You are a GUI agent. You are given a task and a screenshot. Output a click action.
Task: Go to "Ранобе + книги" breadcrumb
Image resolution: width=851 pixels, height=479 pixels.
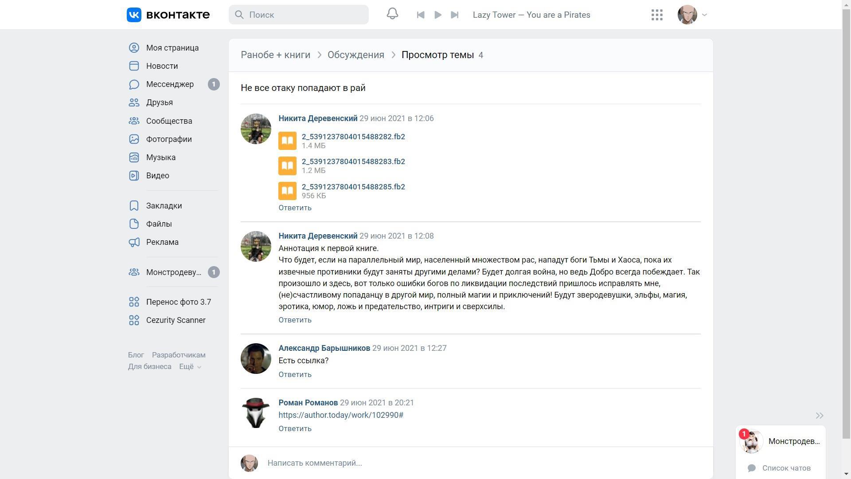[275, 55]
